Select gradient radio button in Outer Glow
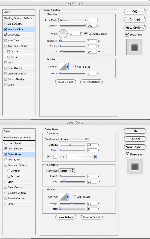 coord(62,156)
